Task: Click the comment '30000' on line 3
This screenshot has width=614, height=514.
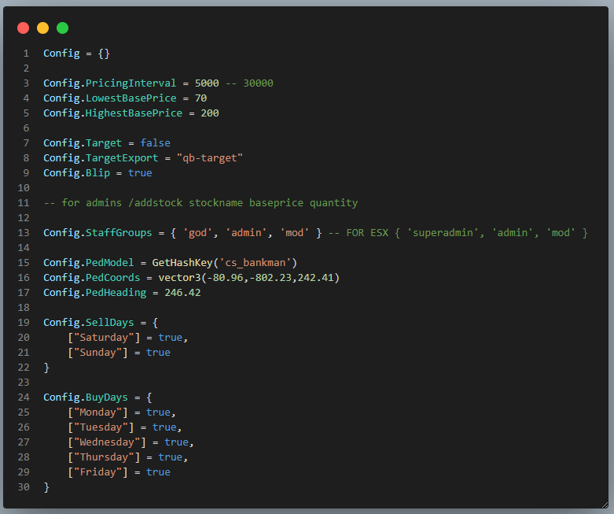Action: [258, 83]
